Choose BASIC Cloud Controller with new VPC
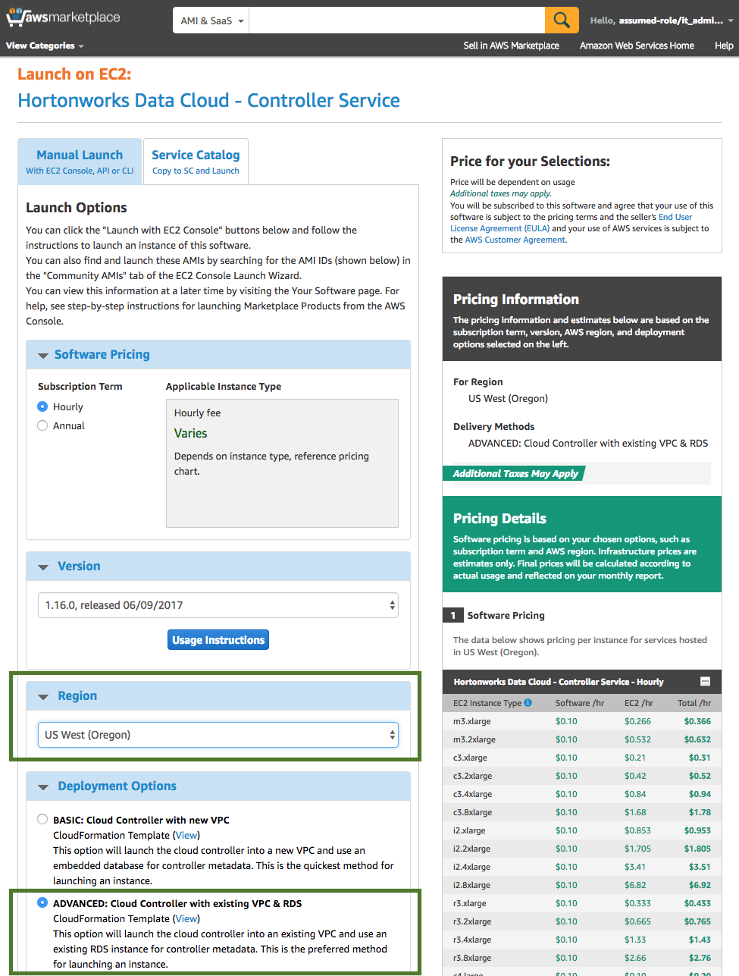Viewport: 739px width, 976px height. point(43,819)
